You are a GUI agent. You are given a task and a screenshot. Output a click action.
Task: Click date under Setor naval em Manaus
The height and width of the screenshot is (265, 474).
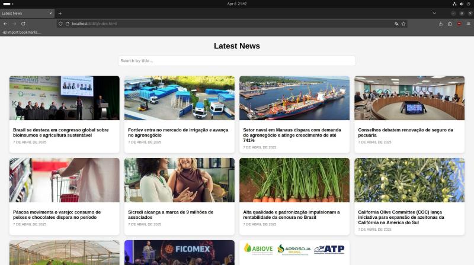260,147
